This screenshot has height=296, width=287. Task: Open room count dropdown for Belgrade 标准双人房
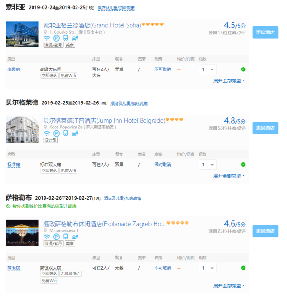coord(208,165)
